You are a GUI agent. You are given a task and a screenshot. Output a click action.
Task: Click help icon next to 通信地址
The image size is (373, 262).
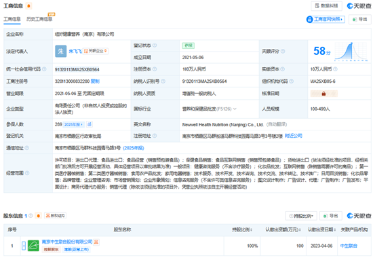27,148
